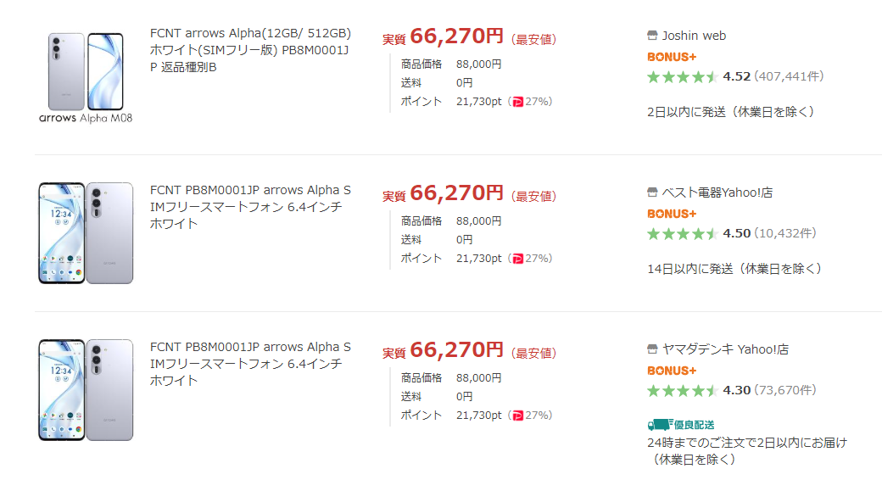
Task: Open the Joshin web store link
Action: click(694, 36)
